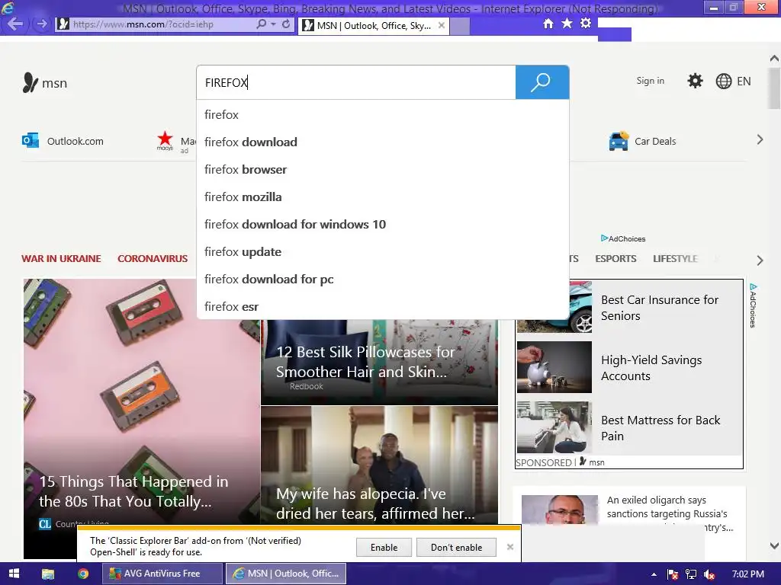Select the 'firefox download' suggestion

(383, 142)
